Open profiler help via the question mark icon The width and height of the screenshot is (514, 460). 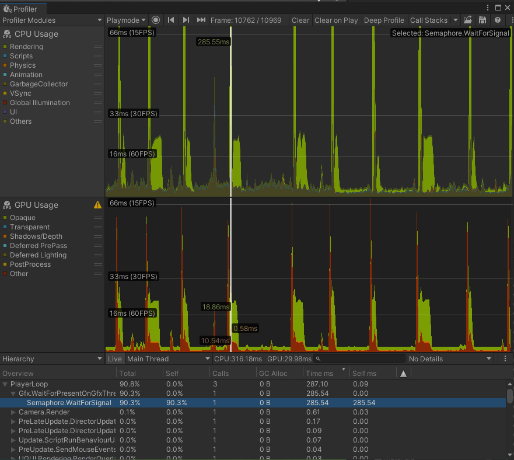click(498, 20)
